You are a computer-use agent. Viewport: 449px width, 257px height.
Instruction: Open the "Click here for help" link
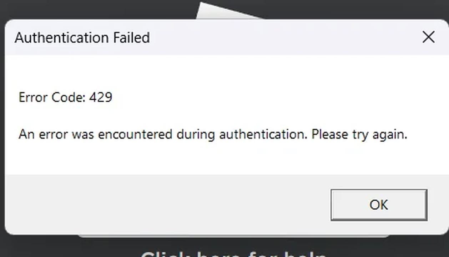click(x=234, y=254)
